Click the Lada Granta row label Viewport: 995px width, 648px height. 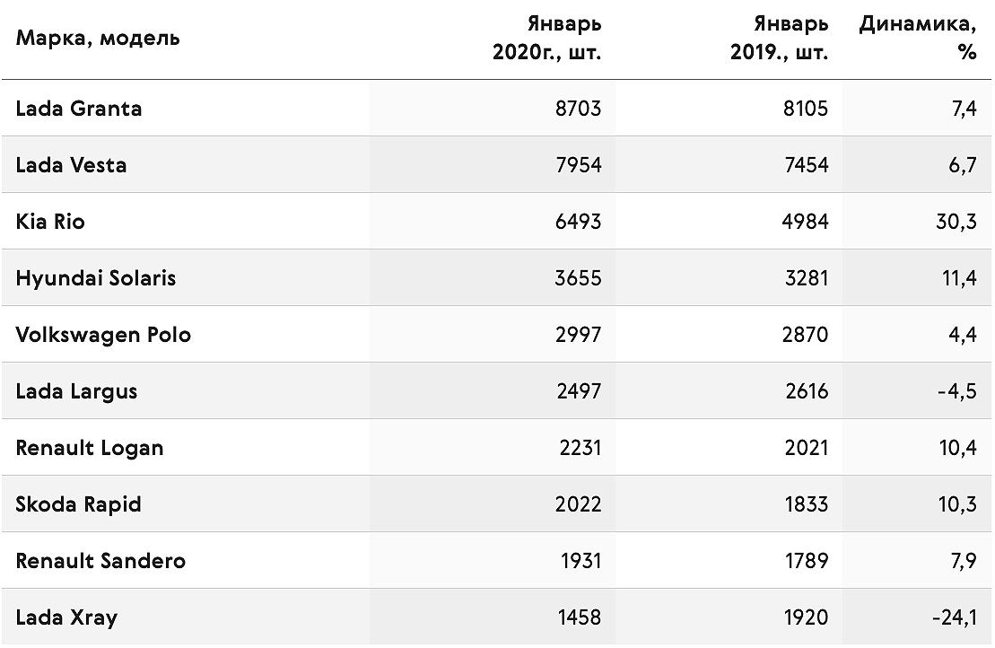click(79, 109)
